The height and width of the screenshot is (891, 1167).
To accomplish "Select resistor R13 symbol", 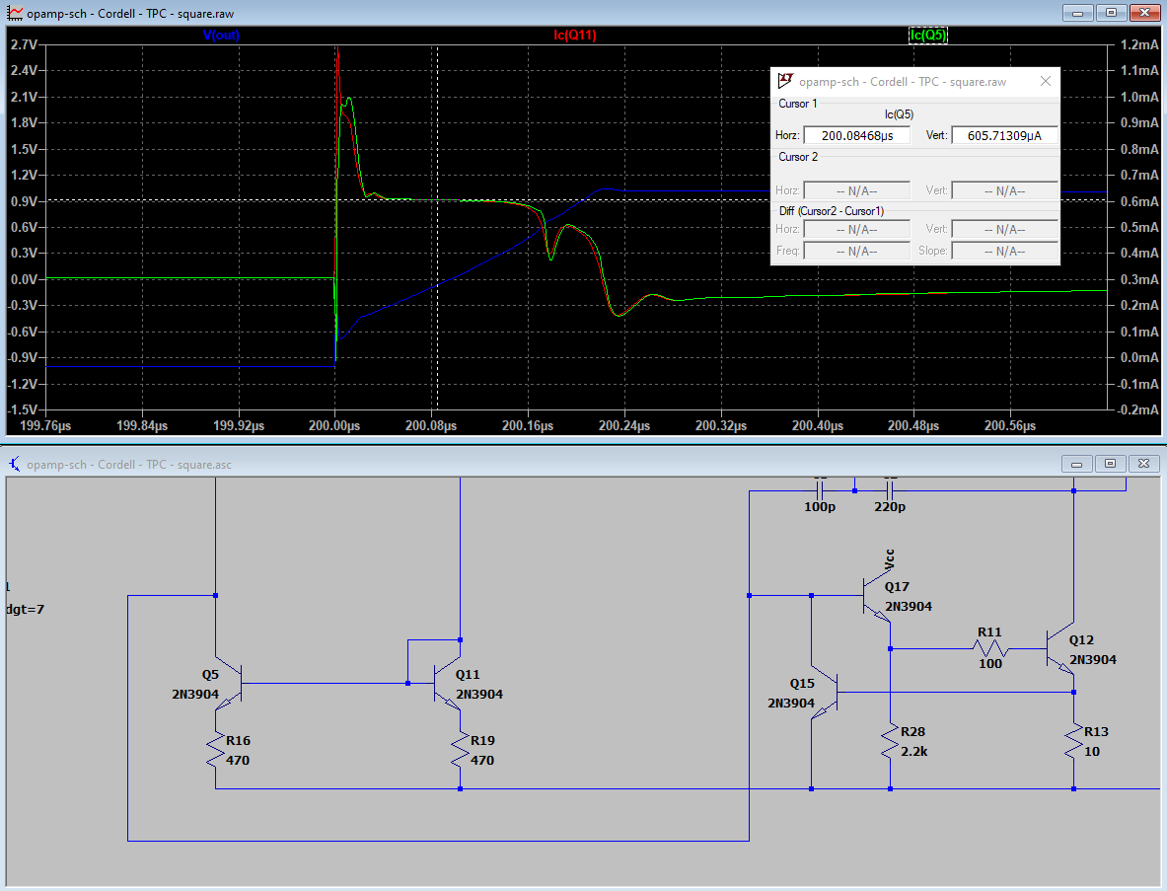I will (x=1074, y=741).
